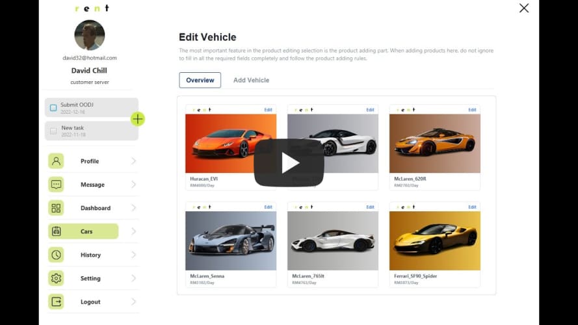This screenshot has width=578, height=325.
Task: Click the Setting gear icon
Action: click(56, 278)
